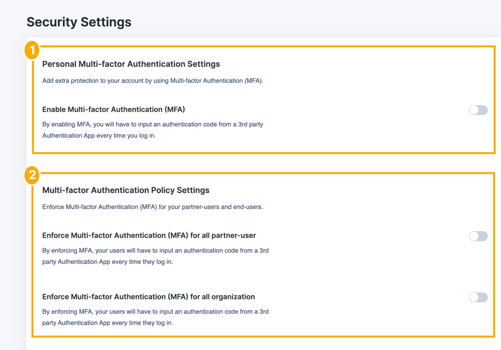Screen dimensions: 501x350
Task: Click the Security Settings page title
Action: (x=79, y=22)
